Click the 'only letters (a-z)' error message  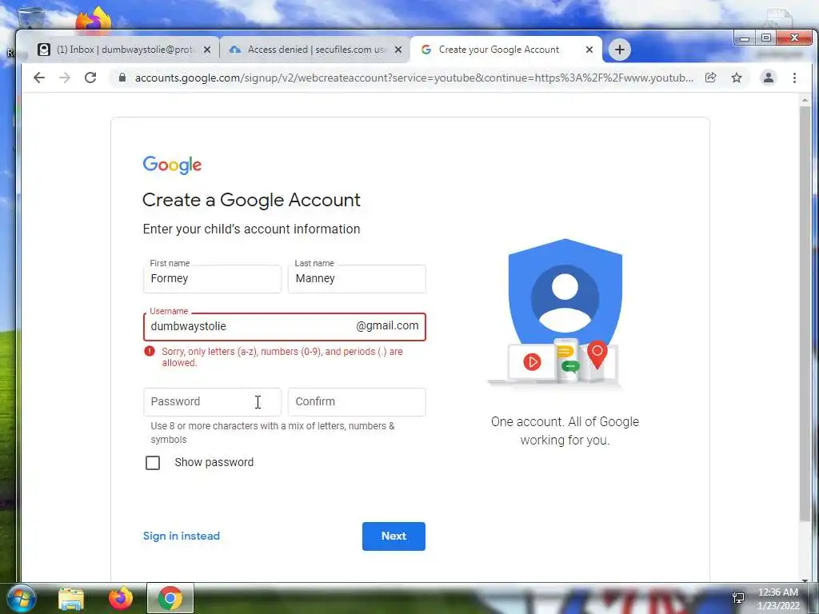click(x=282, y=357)
